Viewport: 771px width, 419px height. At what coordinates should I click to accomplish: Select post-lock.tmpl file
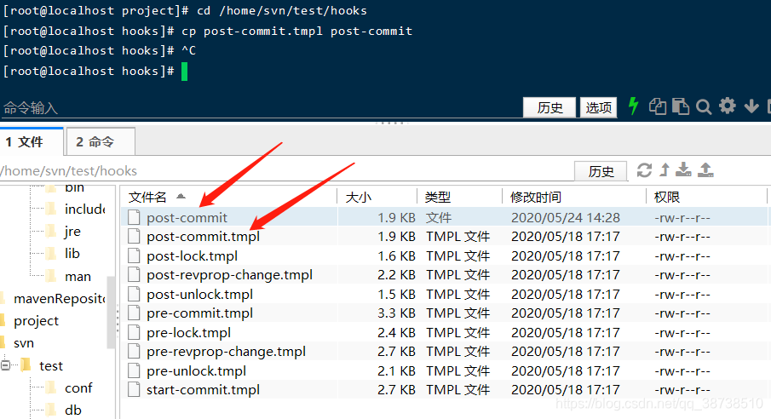pyautogui.click(x=192, y=255)
